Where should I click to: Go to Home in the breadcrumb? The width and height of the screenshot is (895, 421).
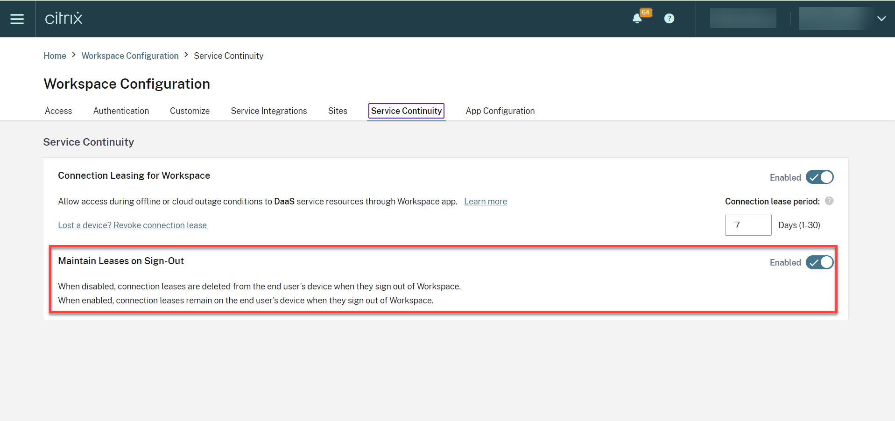(x=55, y=56)
